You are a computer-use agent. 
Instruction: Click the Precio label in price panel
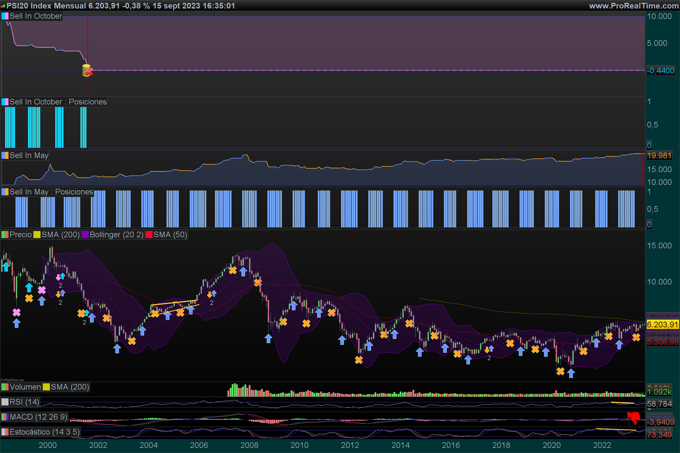tap(20, 235)
